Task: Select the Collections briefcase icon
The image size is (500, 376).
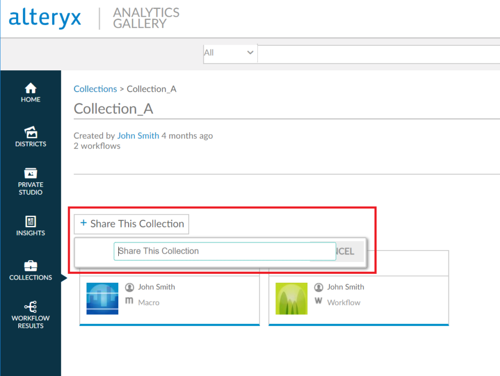Action: 30,268
